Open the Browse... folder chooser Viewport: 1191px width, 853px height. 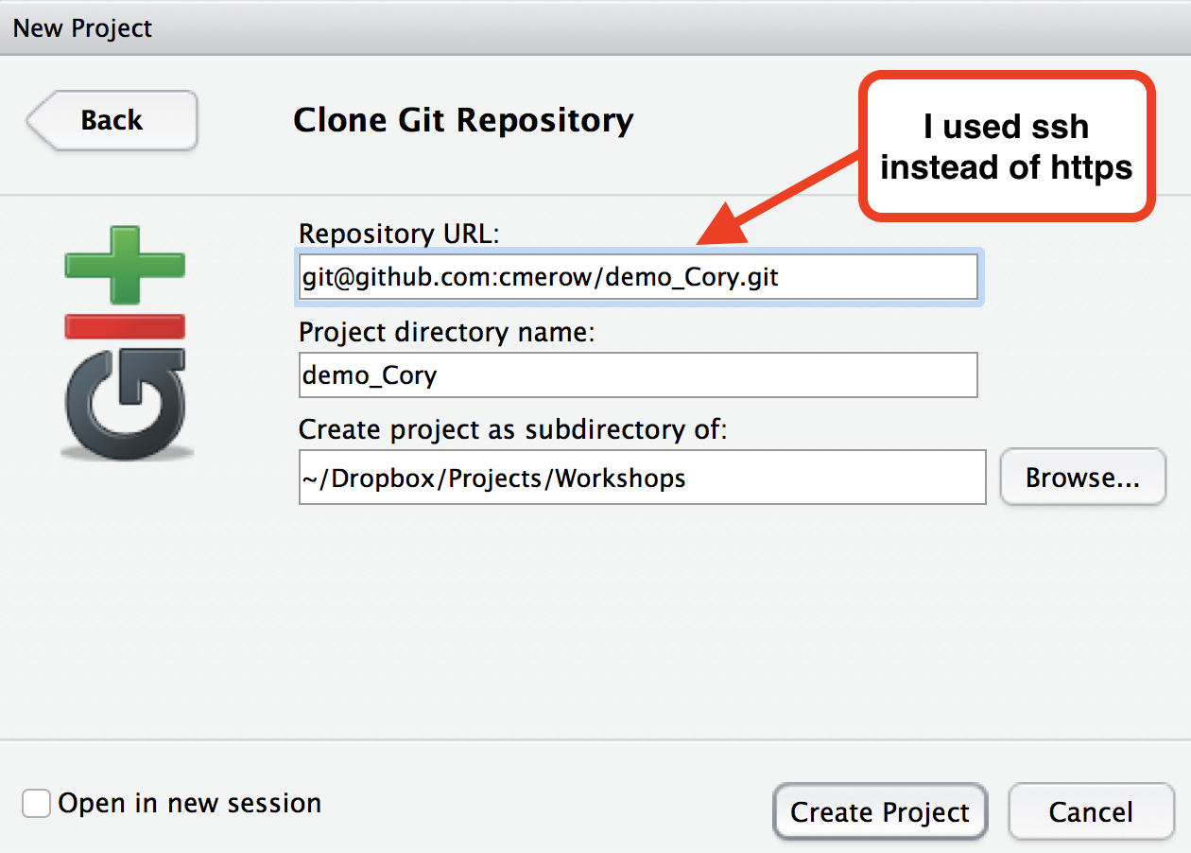pyautogui.click(x=1083, y=478)
